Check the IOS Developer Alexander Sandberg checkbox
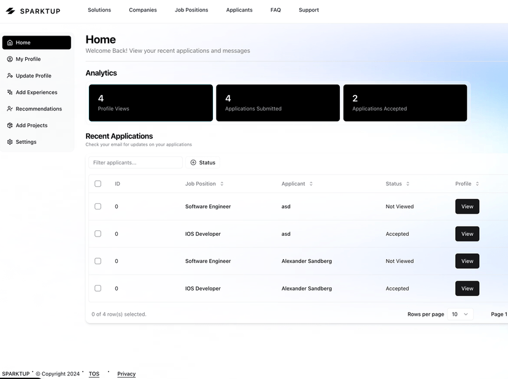 [x=98, y=288]
